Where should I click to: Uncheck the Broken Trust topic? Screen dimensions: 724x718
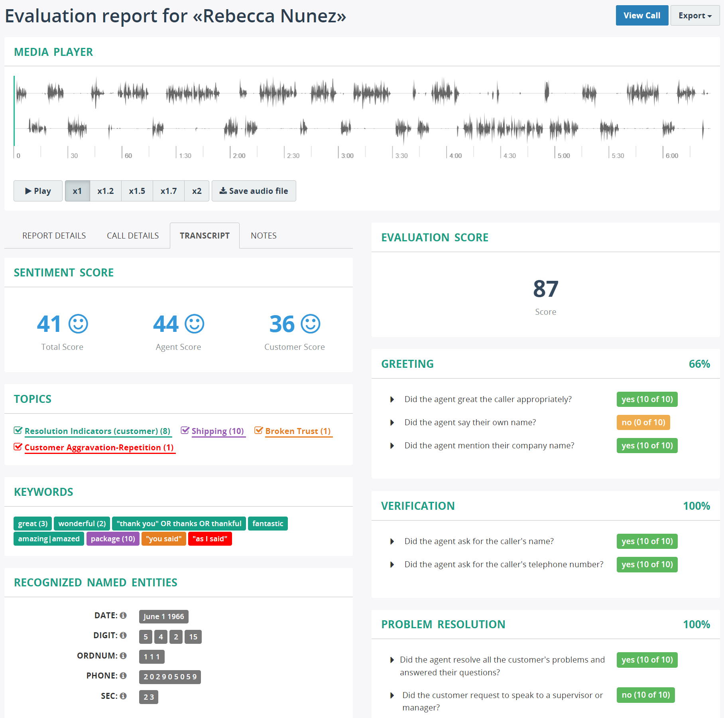259,430
